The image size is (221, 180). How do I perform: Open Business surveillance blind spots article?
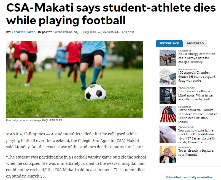pyautogui.click(x=196, y=95)
